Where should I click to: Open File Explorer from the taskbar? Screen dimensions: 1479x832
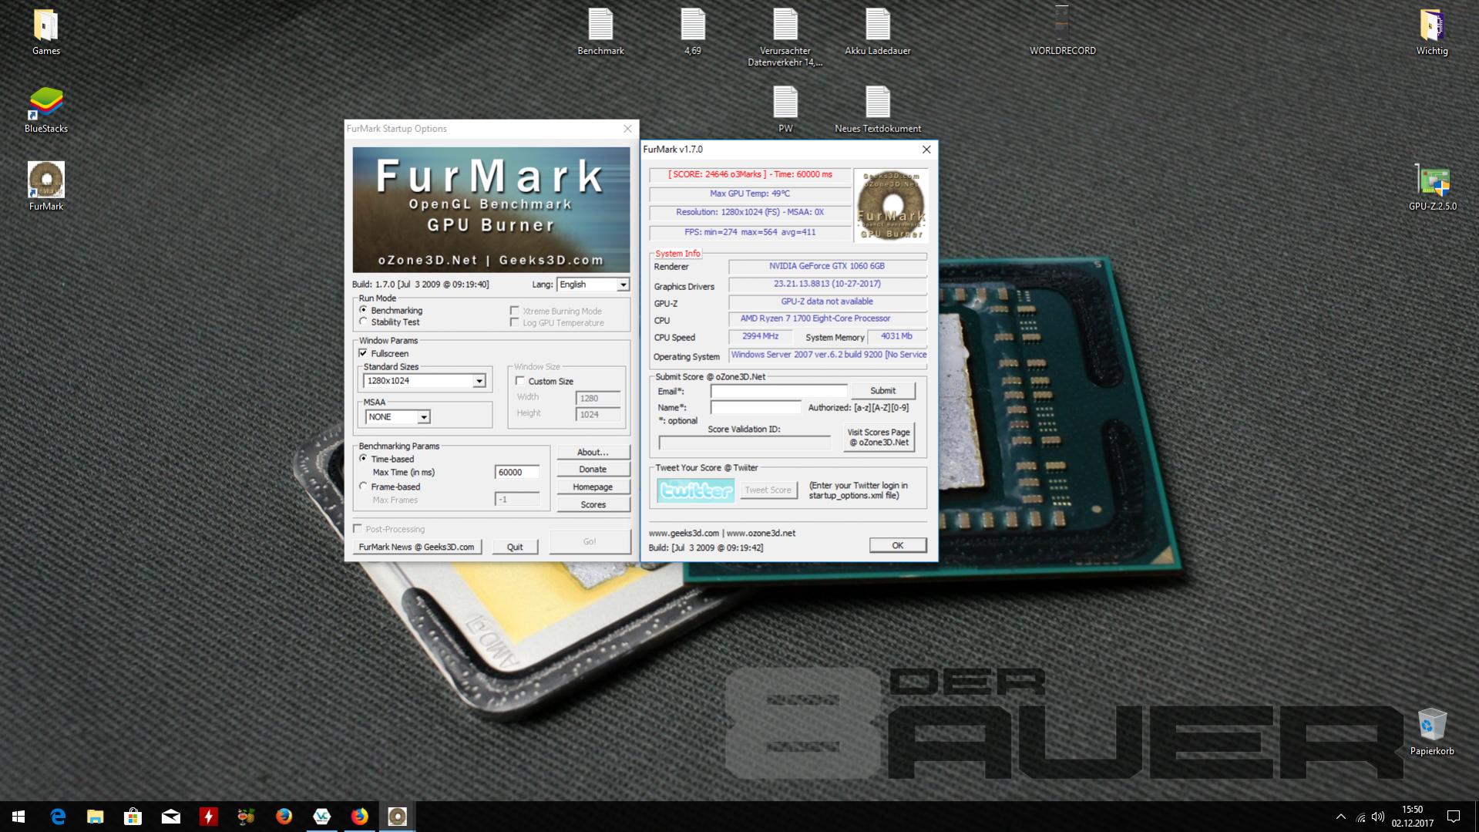[96, 817]
